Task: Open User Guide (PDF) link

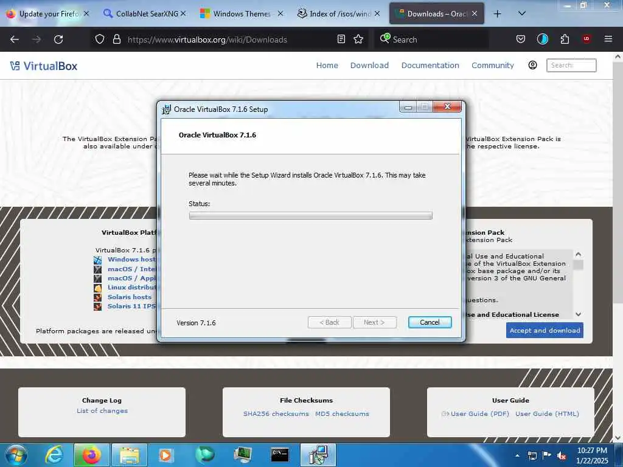Action: coord(480,413)
